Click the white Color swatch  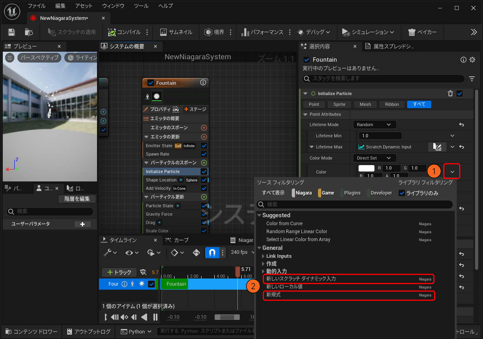tap(367, 168)
